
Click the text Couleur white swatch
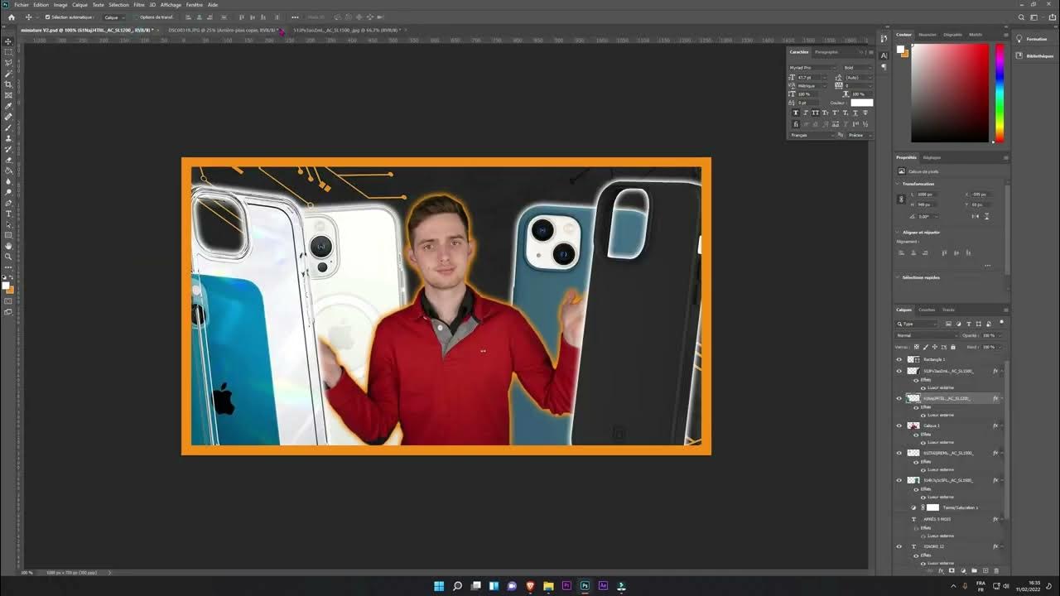tap(861, 103)
